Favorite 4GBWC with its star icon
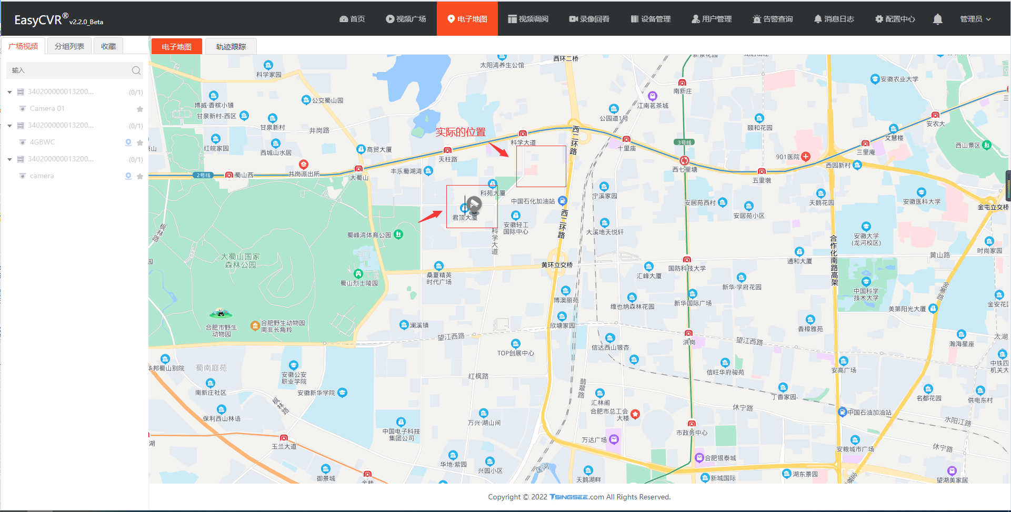 pyautogui.click(x=140, y=142)
